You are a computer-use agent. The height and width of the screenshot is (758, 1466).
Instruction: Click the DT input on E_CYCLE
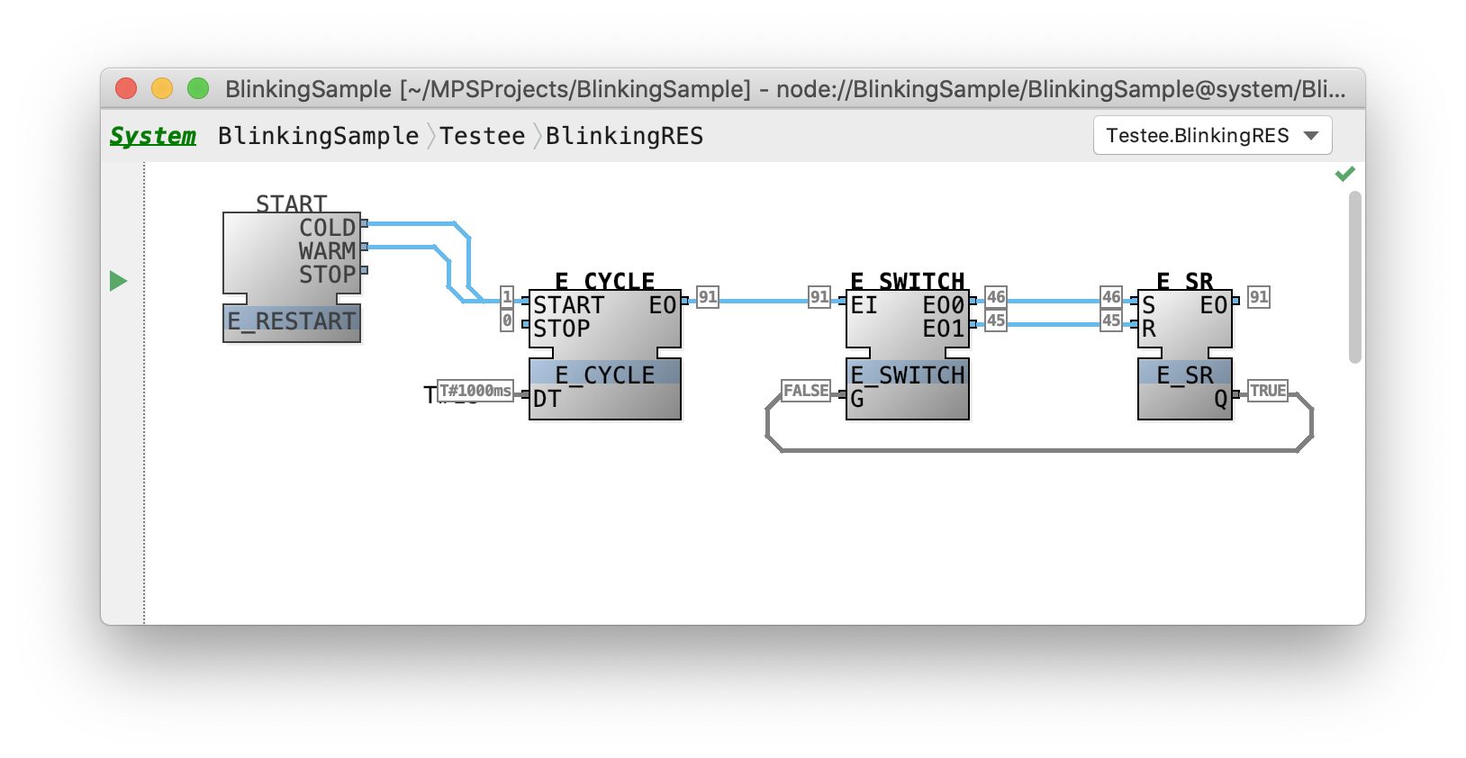click(547, 399)
